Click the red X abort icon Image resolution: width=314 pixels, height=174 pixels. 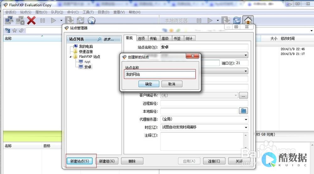click(x=31, y=20)
